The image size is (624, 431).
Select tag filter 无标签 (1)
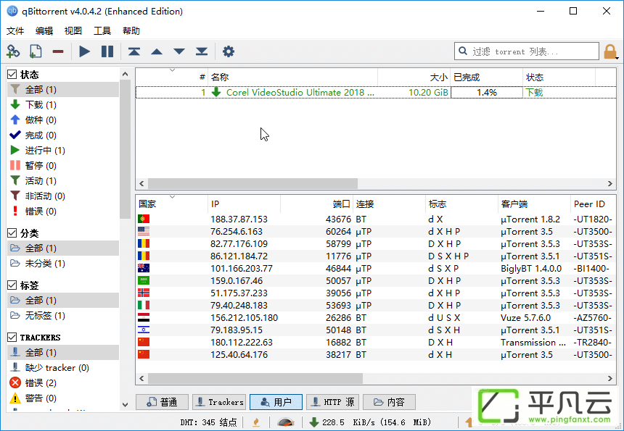coord(63,315)
